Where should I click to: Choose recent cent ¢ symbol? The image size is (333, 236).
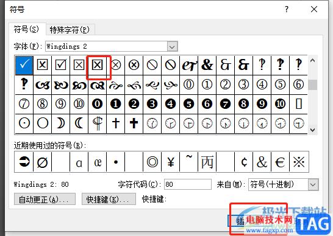point(243,162)
